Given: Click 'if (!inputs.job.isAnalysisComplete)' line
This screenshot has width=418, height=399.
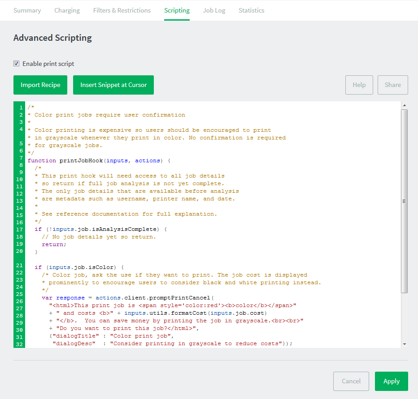Looking at the screenshot, I should click(101, 229).
